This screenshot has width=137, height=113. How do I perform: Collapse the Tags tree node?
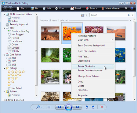[x=5, y=28]
